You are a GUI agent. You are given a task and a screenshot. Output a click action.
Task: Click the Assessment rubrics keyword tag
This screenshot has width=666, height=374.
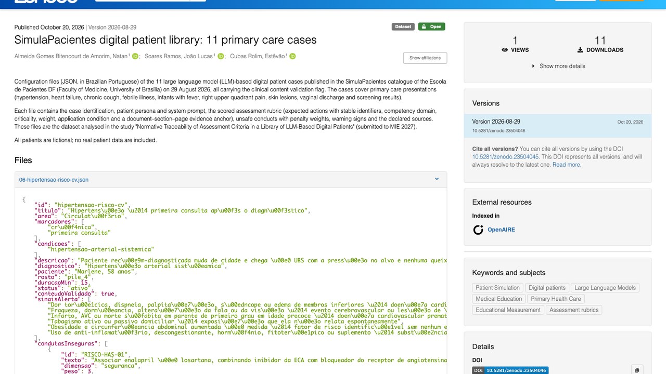[x=574, y=310]
